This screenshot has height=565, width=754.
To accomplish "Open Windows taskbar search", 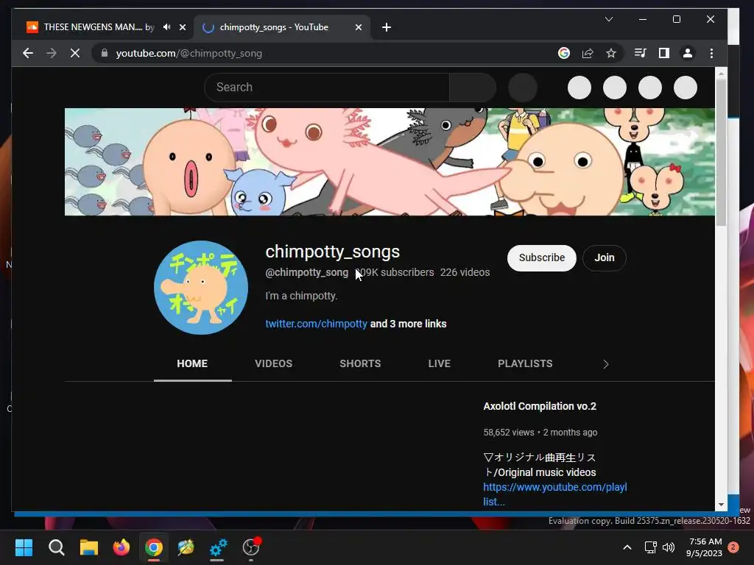I will (x=56, y=547).
